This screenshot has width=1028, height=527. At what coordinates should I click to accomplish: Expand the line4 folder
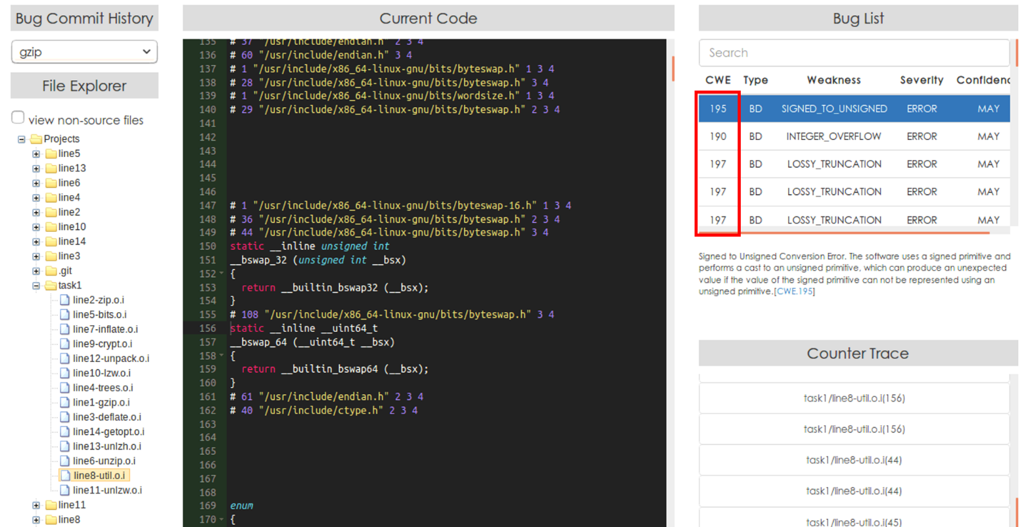pos(36,198)
